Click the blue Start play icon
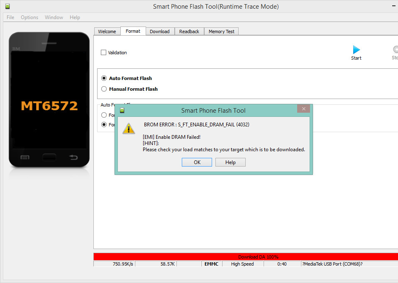Screen dimensions: 398x283 (x=356, y=50)
